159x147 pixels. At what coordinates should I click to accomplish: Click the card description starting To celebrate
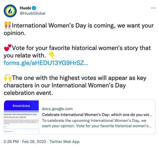tap(96, 123)
